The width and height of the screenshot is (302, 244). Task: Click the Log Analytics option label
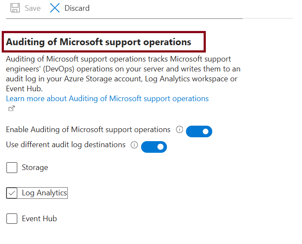click(x=44, y=193)
